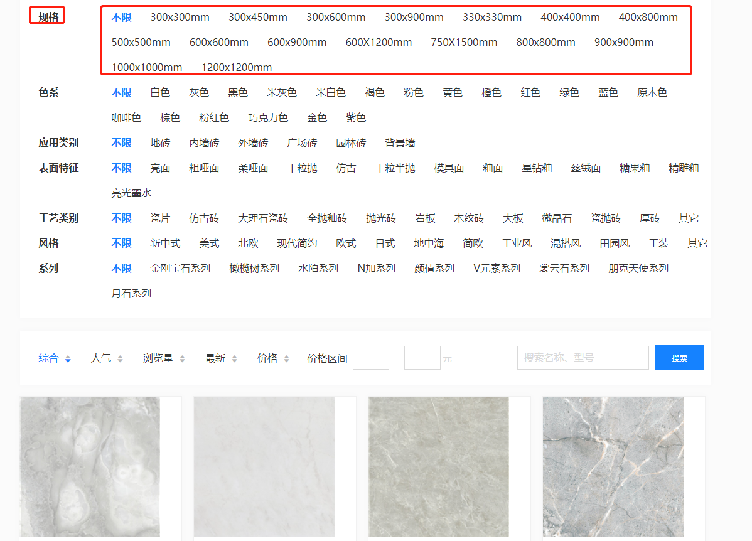The width and height of the screenshot is (752, 541).
Task: Click the minimum price input box
Action: (370, 358)
